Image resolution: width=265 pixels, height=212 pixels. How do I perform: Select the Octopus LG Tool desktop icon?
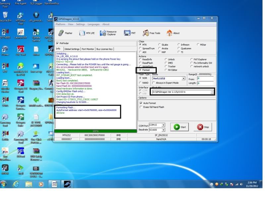21,86
